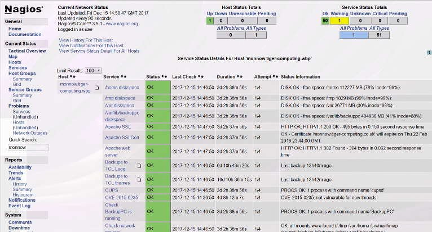Open context help question-mark icon
432x232 pixels.
(x=429, y=52)
